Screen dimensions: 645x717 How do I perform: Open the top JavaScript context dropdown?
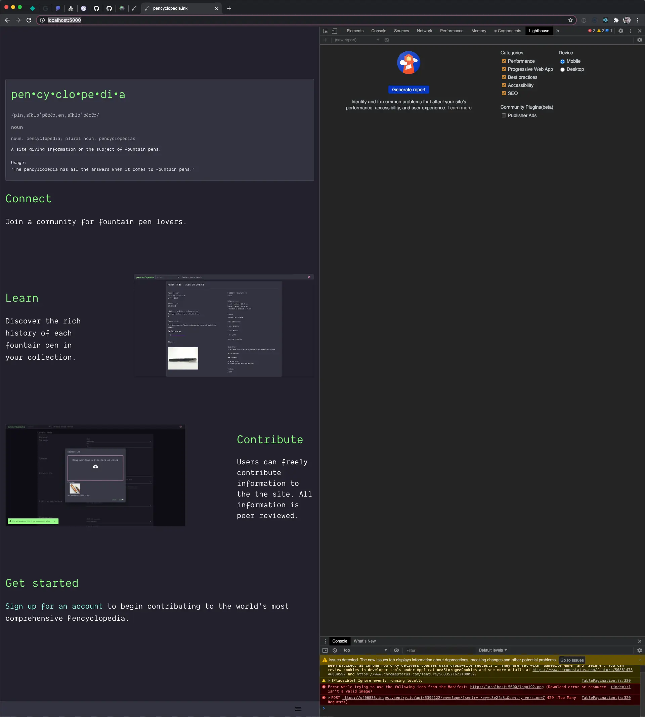coord(365,650)
